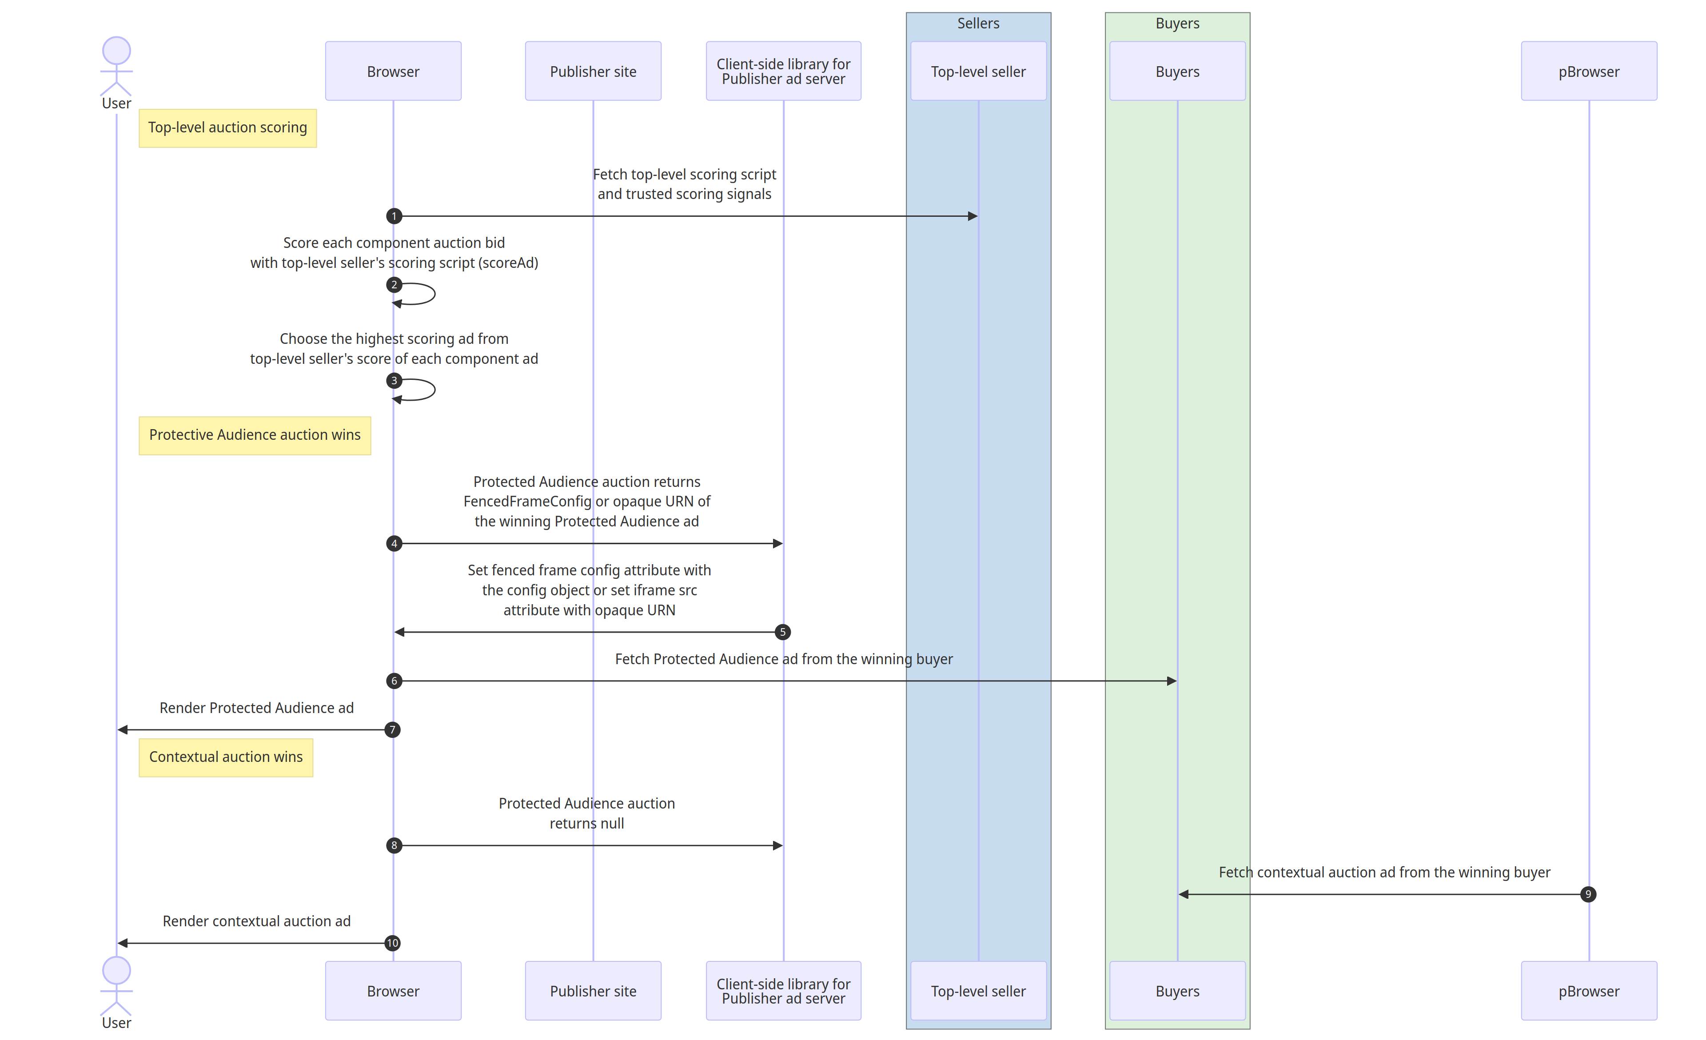
Task: Click the Top-level seller lifeline icon
Action: [x=979, y=69]
